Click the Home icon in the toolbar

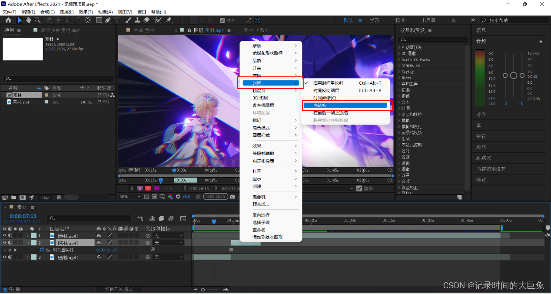click(8, 20)
